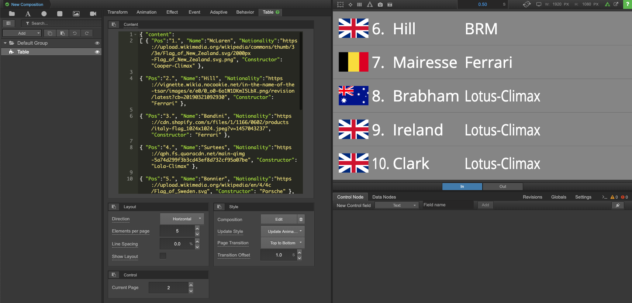
Task: Take a snapshot with the camera icon
Action: [380, 4]
